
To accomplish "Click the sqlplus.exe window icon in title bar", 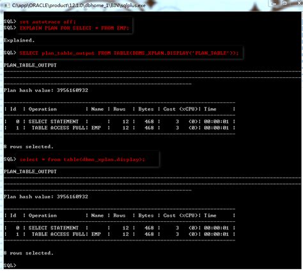I will tap(6, 5).
